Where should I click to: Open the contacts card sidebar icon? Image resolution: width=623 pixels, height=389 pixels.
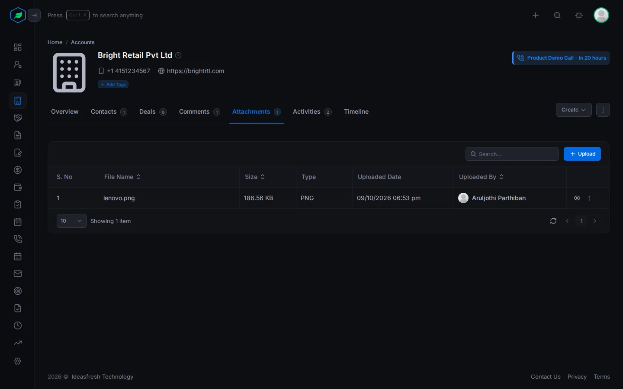coord(18,83)
